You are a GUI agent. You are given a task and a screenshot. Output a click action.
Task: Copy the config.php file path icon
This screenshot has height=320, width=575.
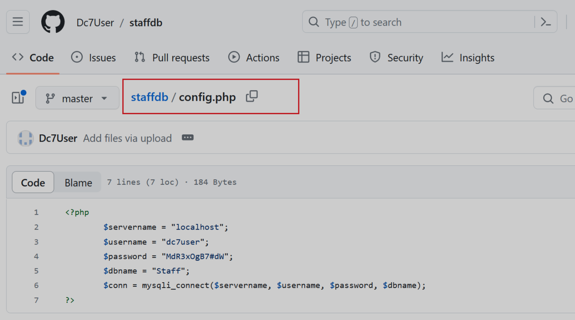pyautogui.click(x=252, y=96)
